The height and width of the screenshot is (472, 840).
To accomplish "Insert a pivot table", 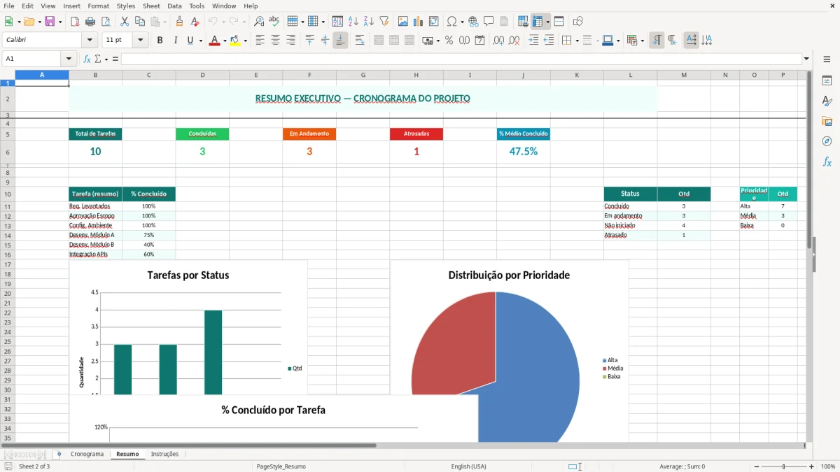I will pyautogui.click(x=434, y=22).
